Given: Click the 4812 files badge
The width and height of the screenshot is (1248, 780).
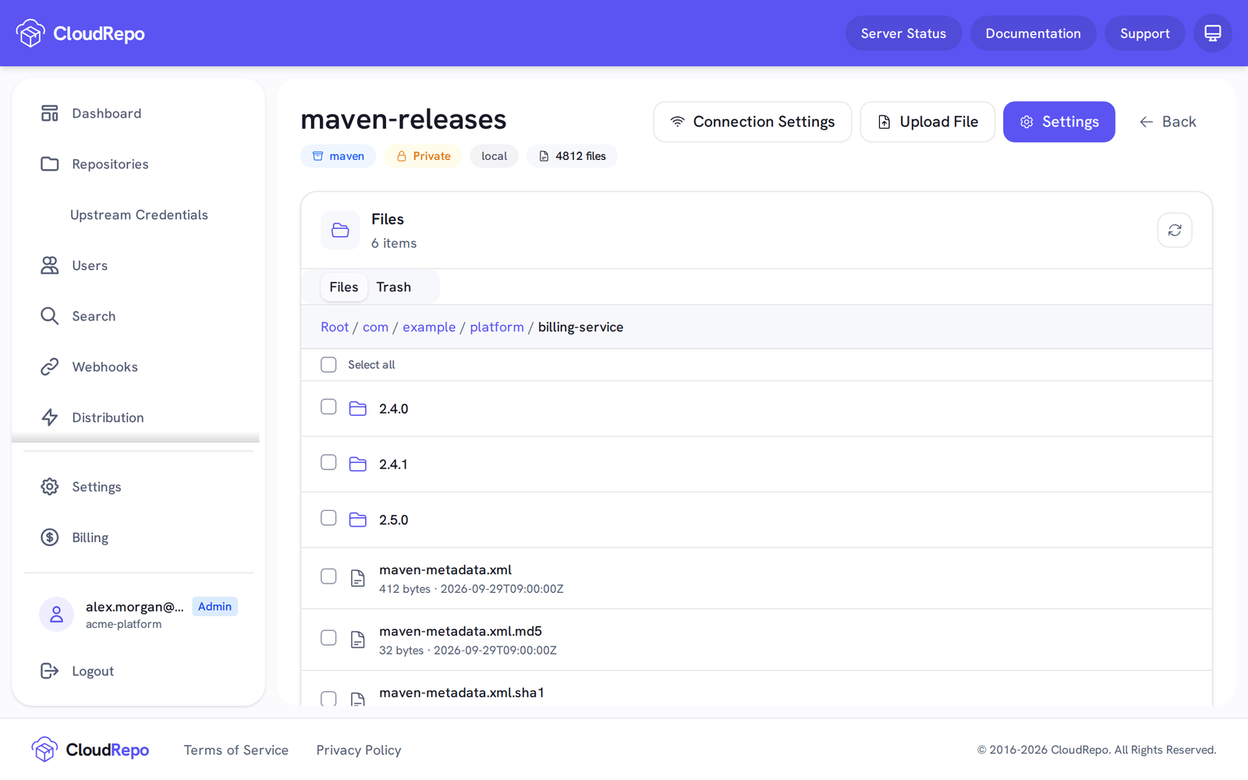Looking at the screenshot, I should pos(573,156).
